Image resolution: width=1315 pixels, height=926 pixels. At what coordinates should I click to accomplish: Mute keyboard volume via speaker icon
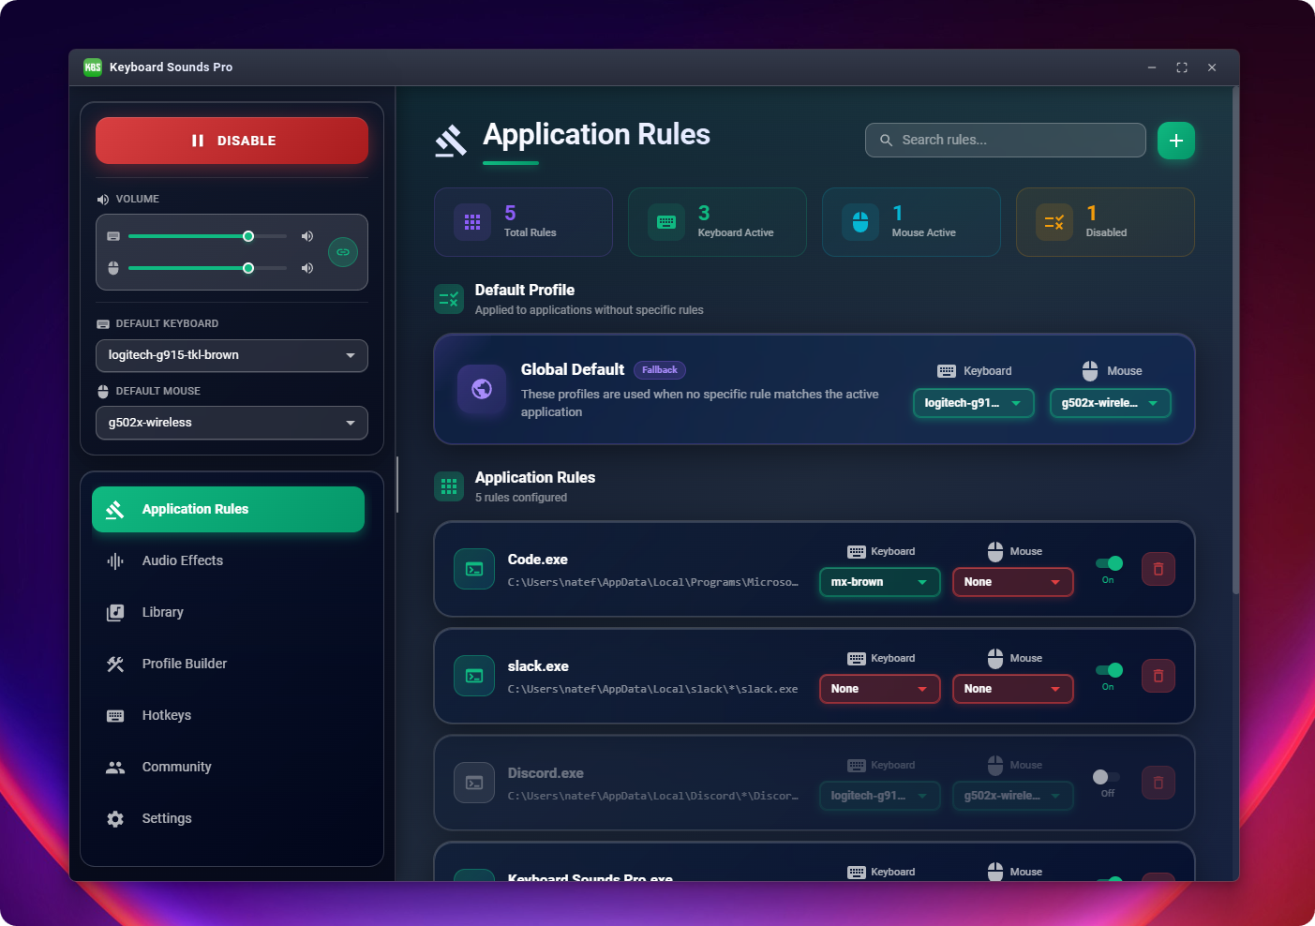[306, 236]
